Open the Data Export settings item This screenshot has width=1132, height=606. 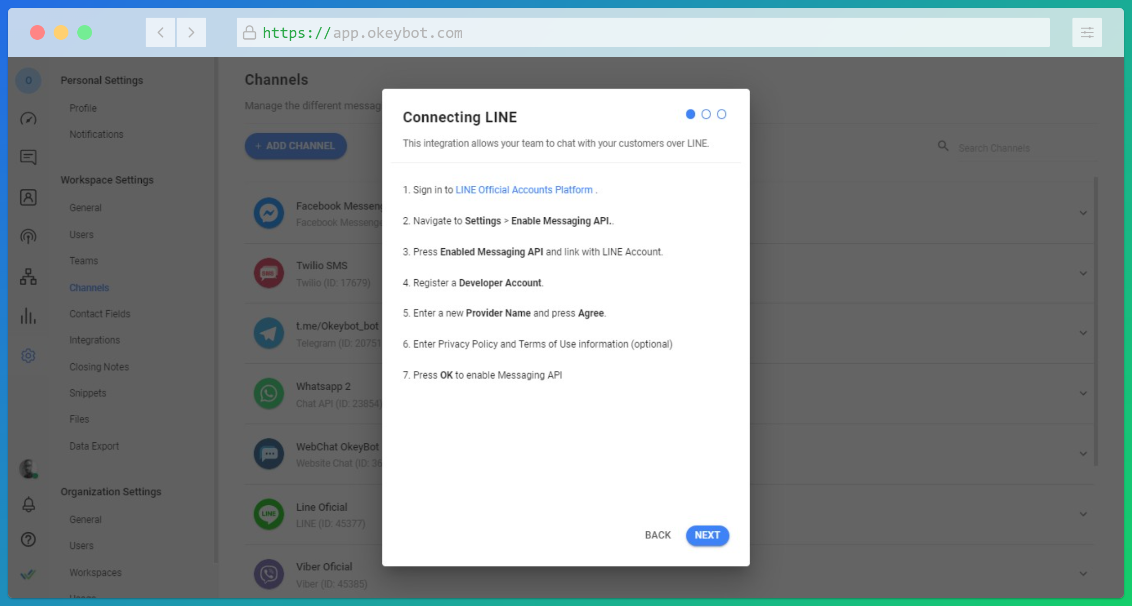coord(94,446)
